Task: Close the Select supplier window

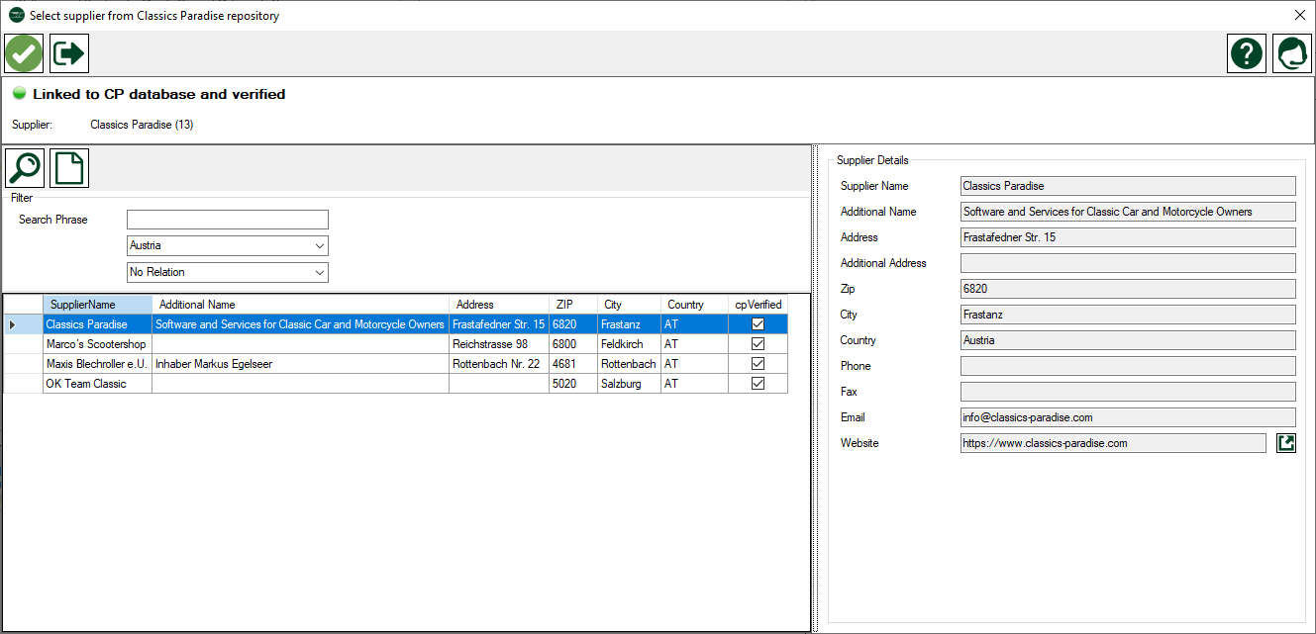Action: click(x=1300, y=15)
